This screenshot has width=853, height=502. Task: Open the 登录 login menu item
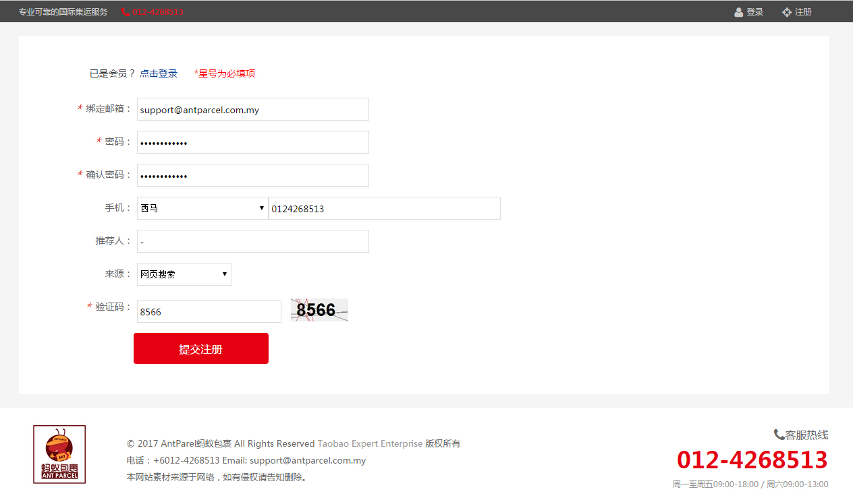click(754, 12)
